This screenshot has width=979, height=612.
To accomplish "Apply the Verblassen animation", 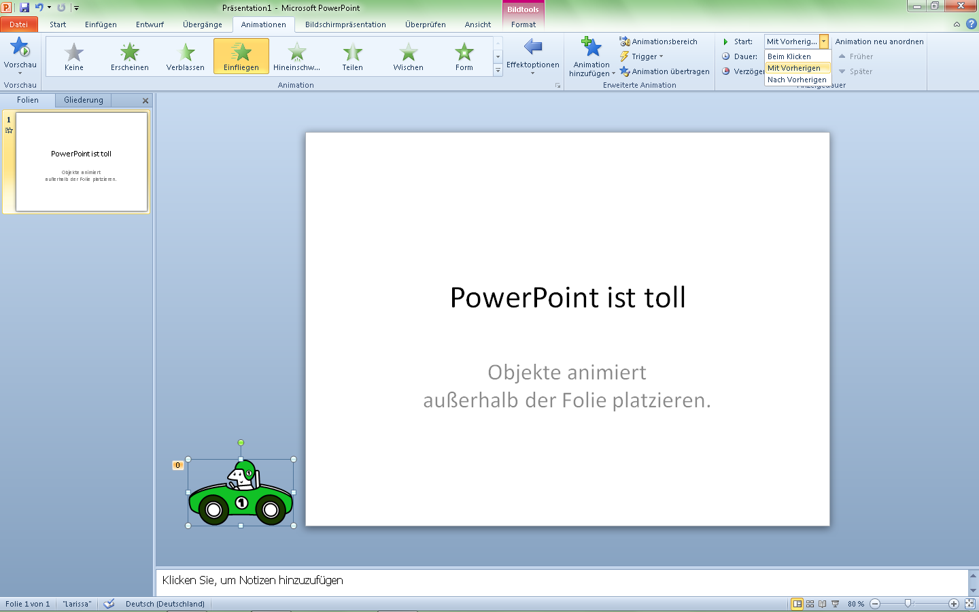I will click(185, 56).
